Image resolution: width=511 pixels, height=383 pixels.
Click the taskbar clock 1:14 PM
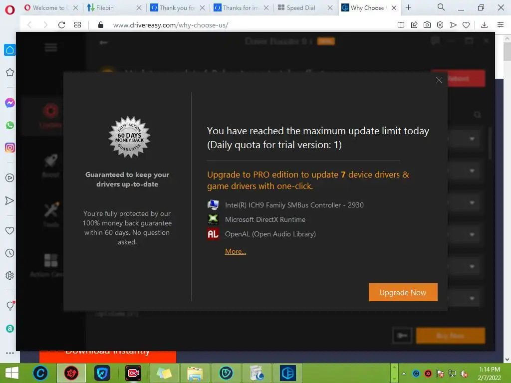point(489,370)
